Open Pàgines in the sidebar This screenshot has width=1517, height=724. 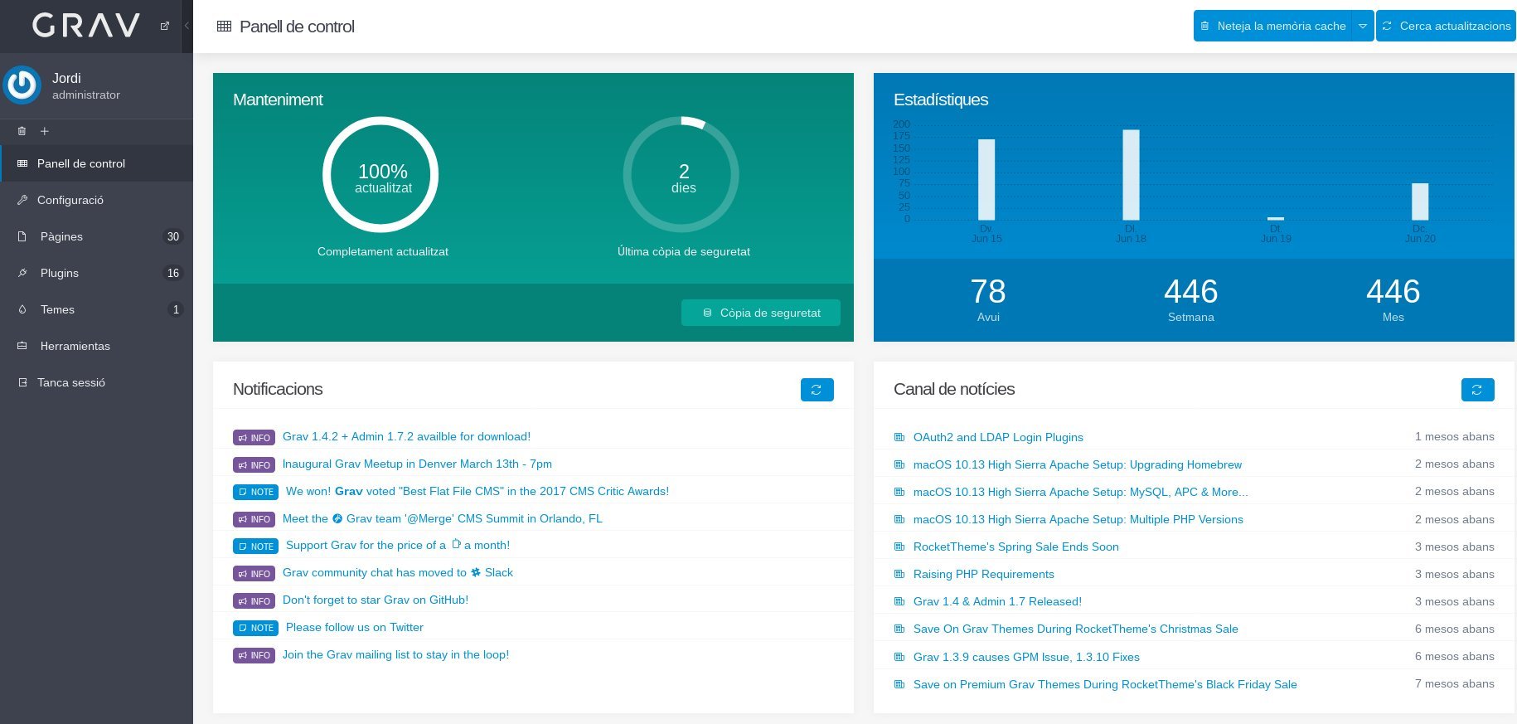96,236
